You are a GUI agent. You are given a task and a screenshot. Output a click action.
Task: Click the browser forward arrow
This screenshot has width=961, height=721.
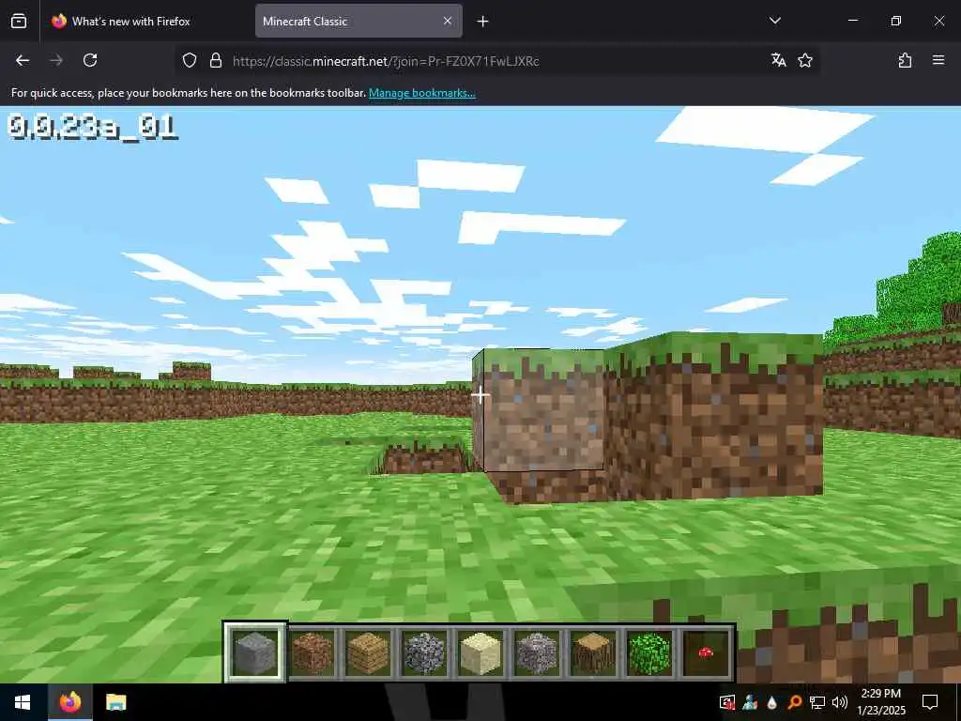click(56, 60)
